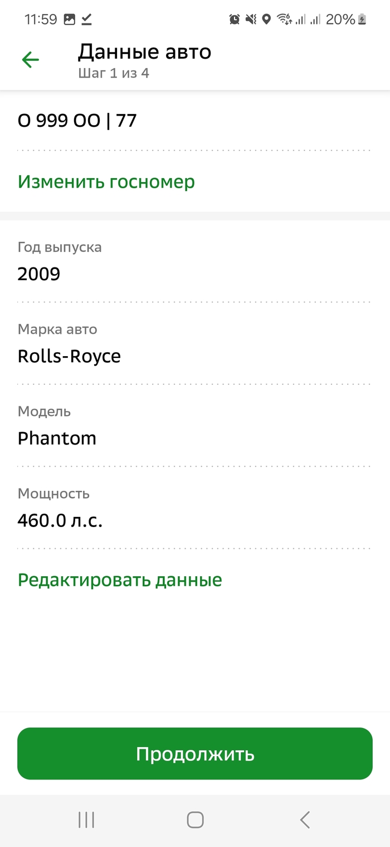
Task: Tap the Продолжить button
Action: 195,754
